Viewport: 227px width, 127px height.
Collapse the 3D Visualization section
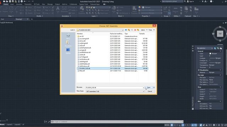tap(220, 70)
